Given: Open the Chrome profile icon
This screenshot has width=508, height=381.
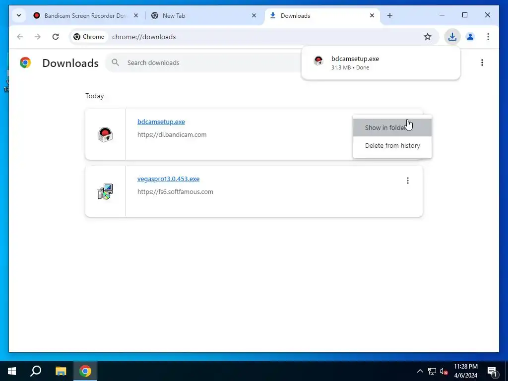Looking at the screenshot, I should (470, 37).
